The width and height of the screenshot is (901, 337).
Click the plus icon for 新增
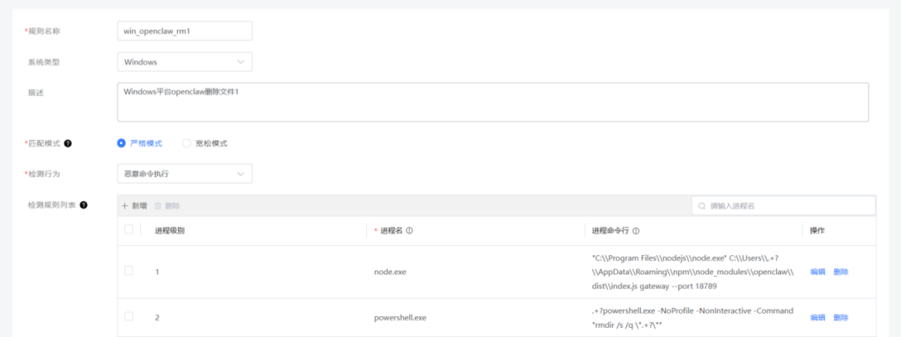pos(125,205)
